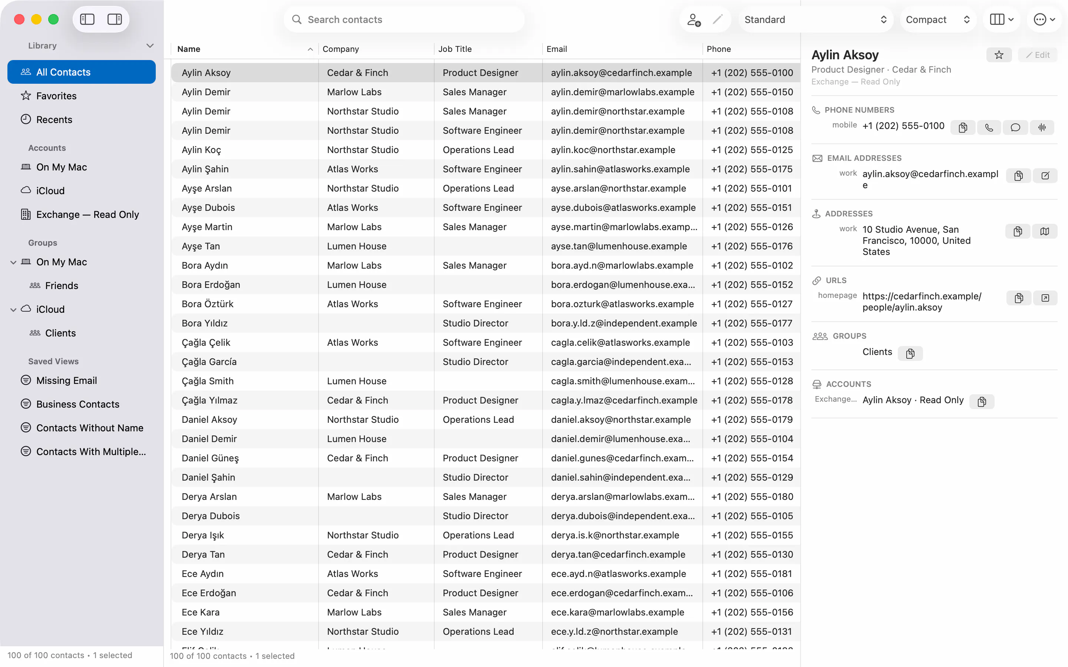Collapse iCloud group chevron
Image resolution: width=1068 pixels, height=667 pixels.
13,310
